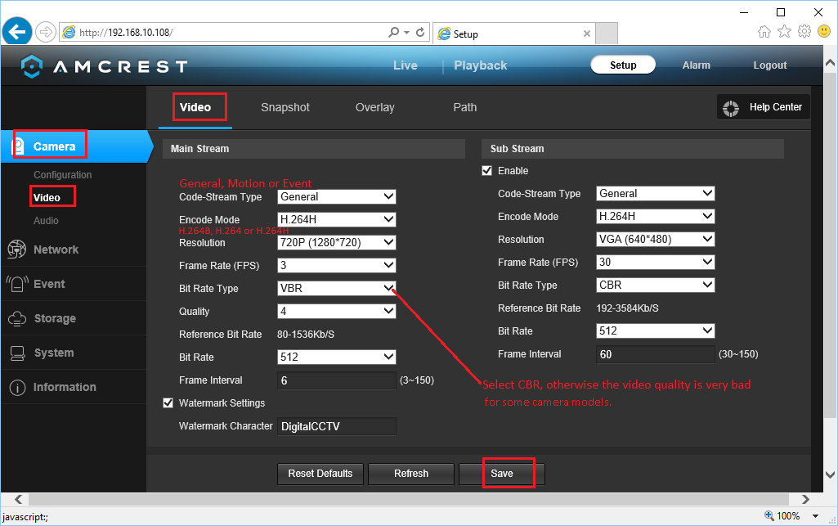Open the Main Stream Encode Mode dropdown
Image resolution: width=838 pixels, height=526 pixels.
(337, 219)
